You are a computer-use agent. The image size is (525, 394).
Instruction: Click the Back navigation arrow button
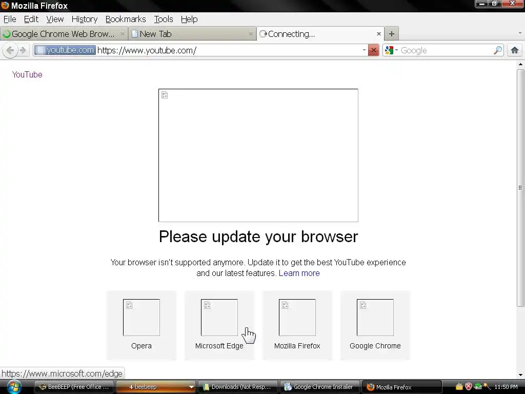click(x=10, y=51)
